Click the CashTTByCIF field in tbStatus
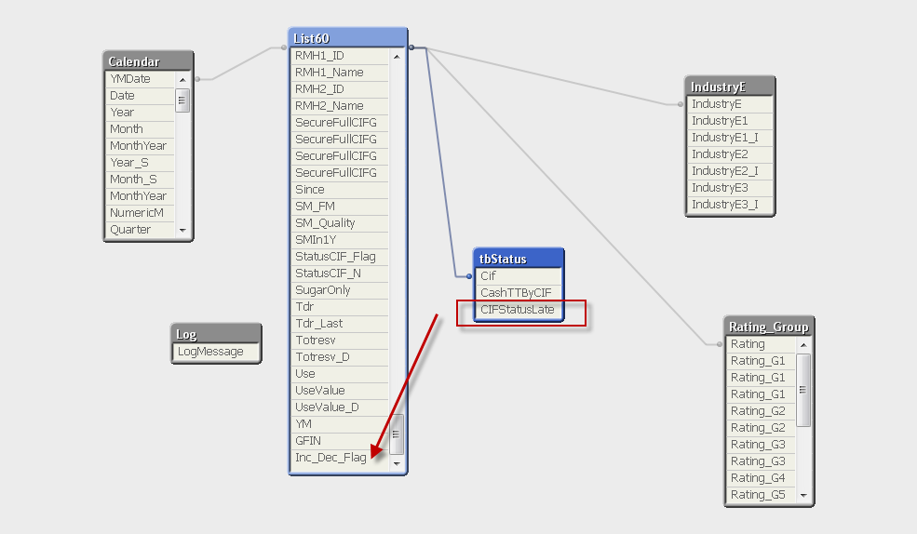Viewport: 917px width, 534px height. [519, 293]
